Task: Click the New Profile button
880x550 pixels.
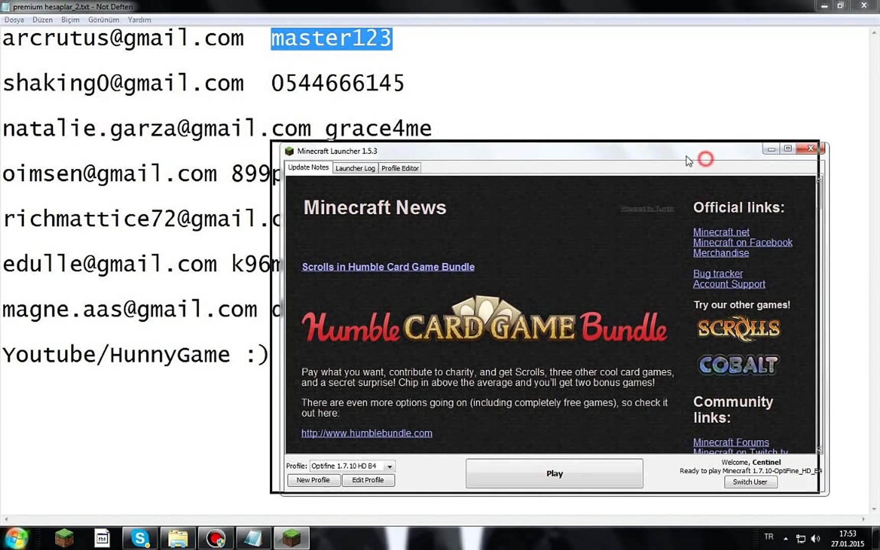Action: tap(313, 480)
